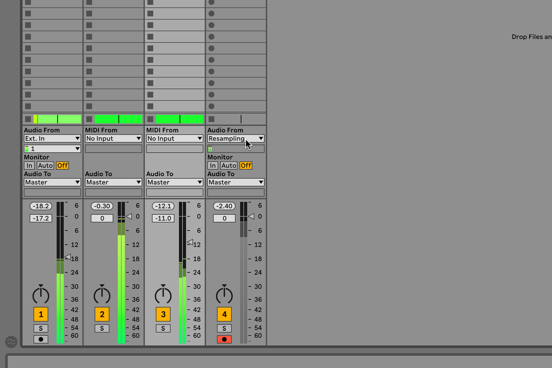Image resolution: width=552 pixels, height=368 pixels.
Task: Click the pan dial on track 1
Action: pyautogui.click(x=40, y=294)
